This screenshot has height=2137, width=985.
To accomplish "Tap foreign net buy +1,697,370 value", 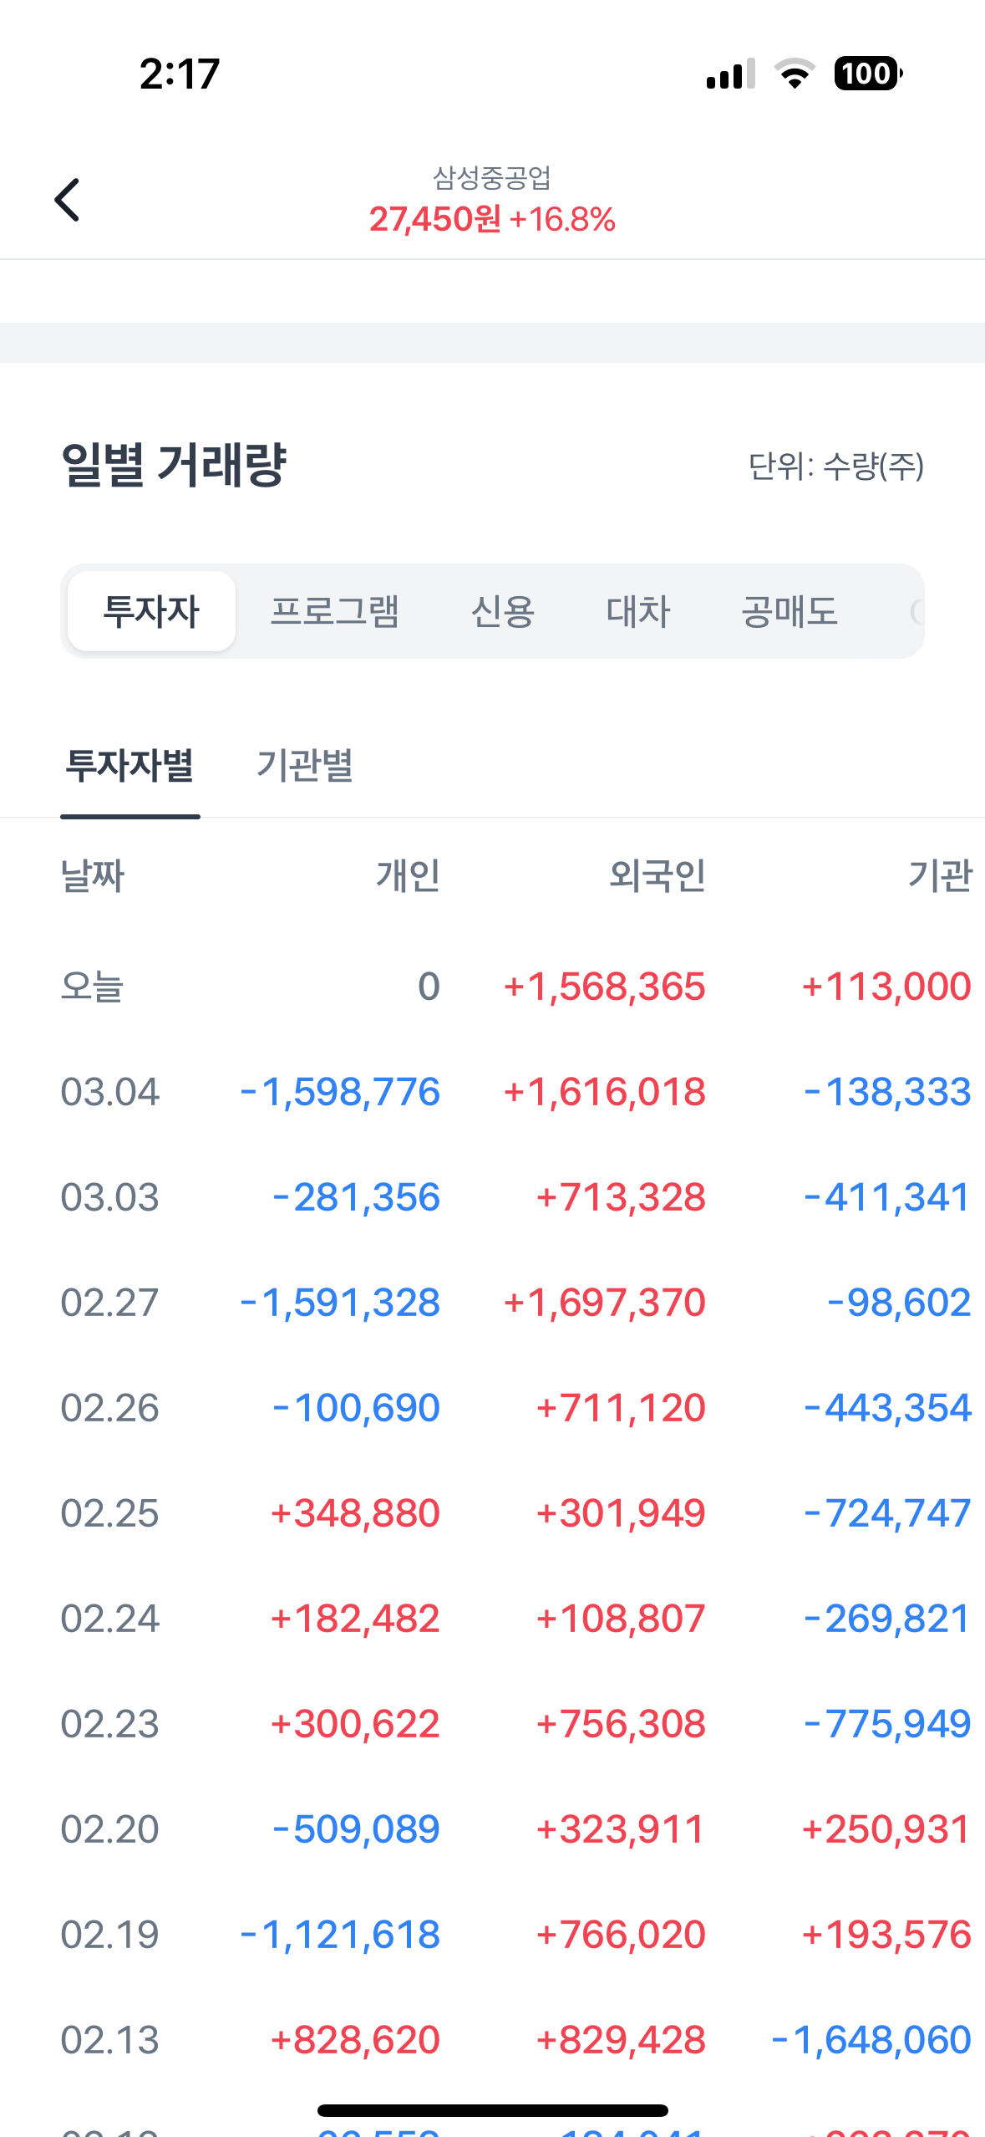I will [x=605, y=1303].
